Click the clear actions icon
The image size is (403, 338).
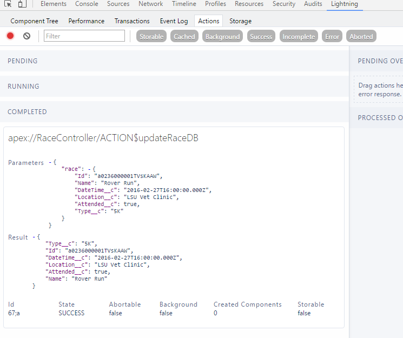(27, 36)
